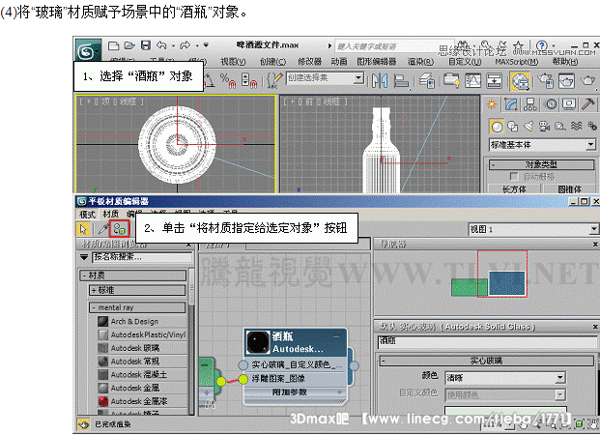Open the 图形编辑器 menu
The height and width of the screenshot is (435, 600).
[377, 61]
